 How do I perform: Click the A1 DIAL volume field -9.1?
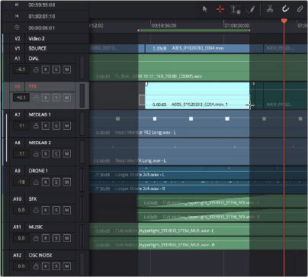(21, 69)
